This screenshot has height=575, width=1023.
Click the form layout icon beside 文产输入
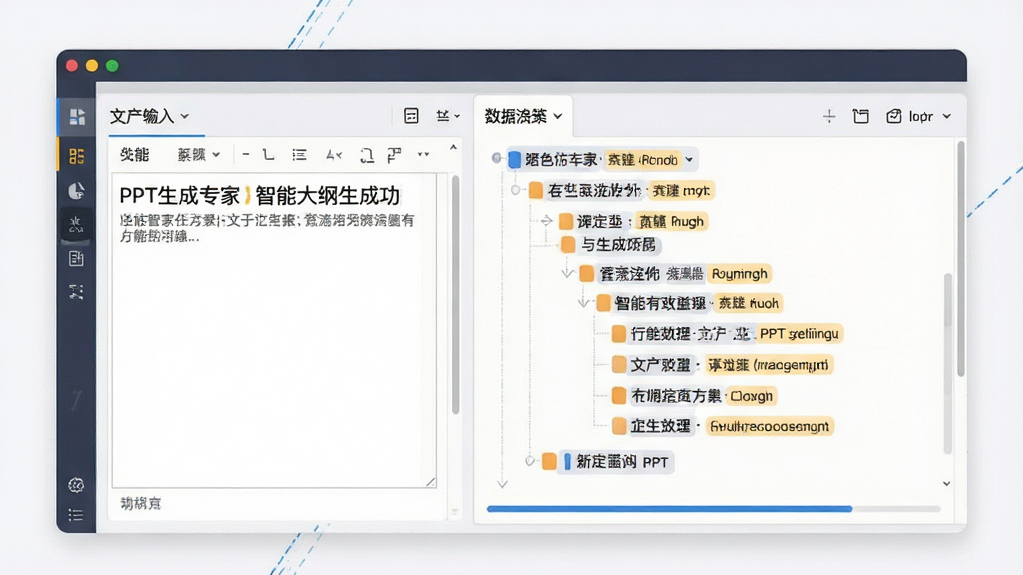point(411,116)
